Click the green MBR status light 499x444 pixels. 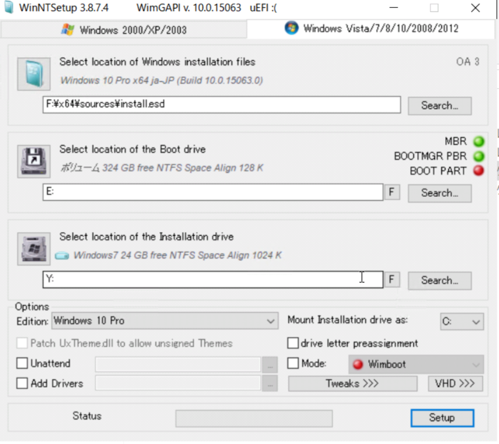[479, 141]
